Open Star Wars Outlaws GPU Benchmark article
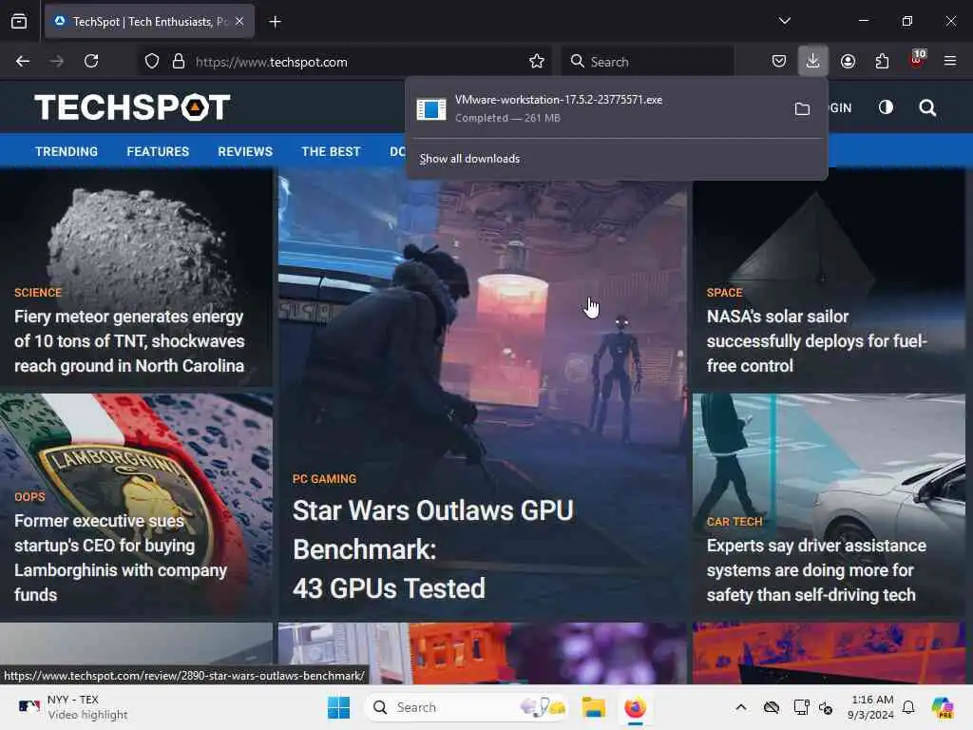The width and height of the screenshot is (973, 730). coord(432,549)
